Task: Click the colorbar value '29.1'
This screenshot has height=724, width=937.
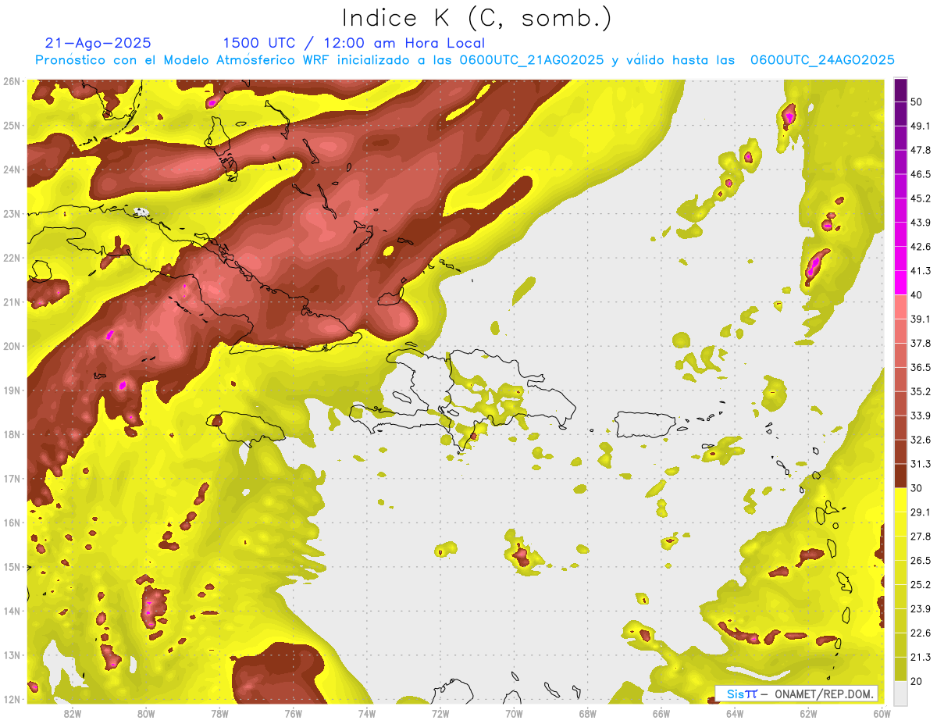Action: (920, 512)
